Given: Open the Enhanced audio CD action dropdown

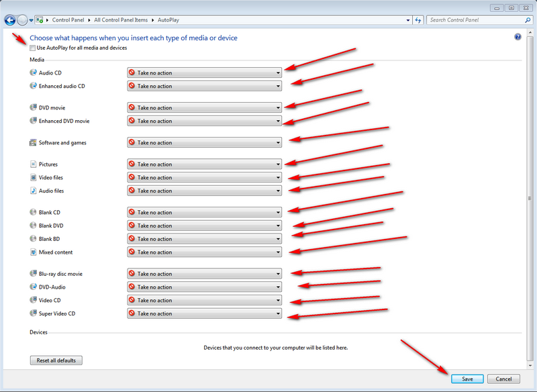Looking at the screenshot, I should click(x=205, y=86).
